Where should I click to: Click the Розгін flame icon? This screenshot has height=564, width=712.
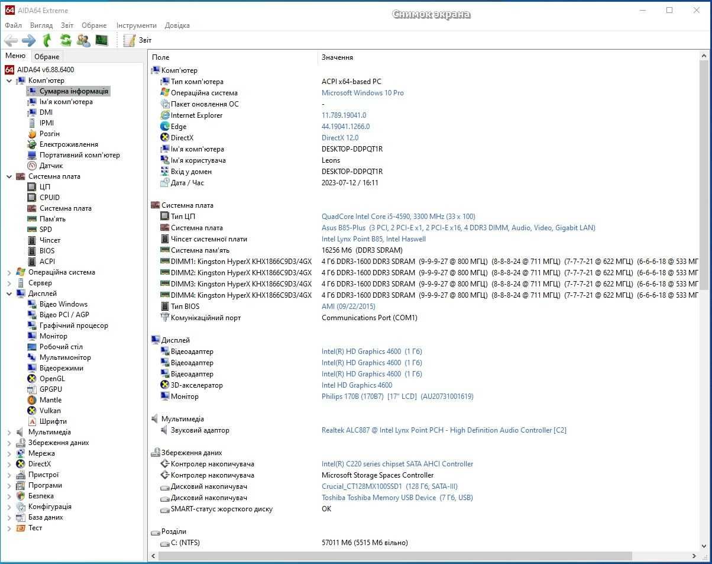(32, 134)
